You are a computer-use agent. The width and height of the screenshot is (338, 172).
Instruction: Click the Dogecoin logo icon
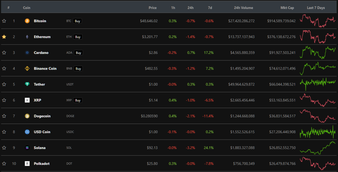pos(27,116)
